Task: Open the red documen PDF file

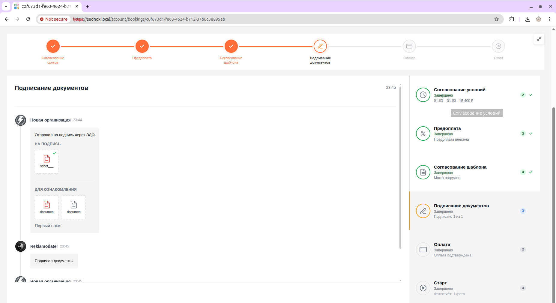Action: 47,207
